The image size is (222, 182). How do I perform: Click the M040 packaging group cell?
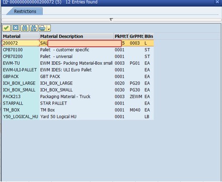[135, 110]
